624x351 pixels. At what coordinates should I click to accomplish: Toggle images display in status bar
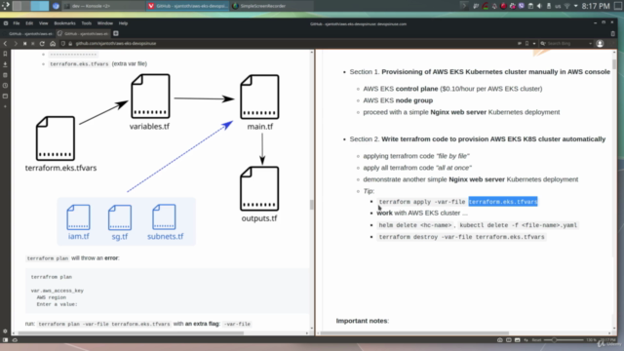click(x=518, y=340)
